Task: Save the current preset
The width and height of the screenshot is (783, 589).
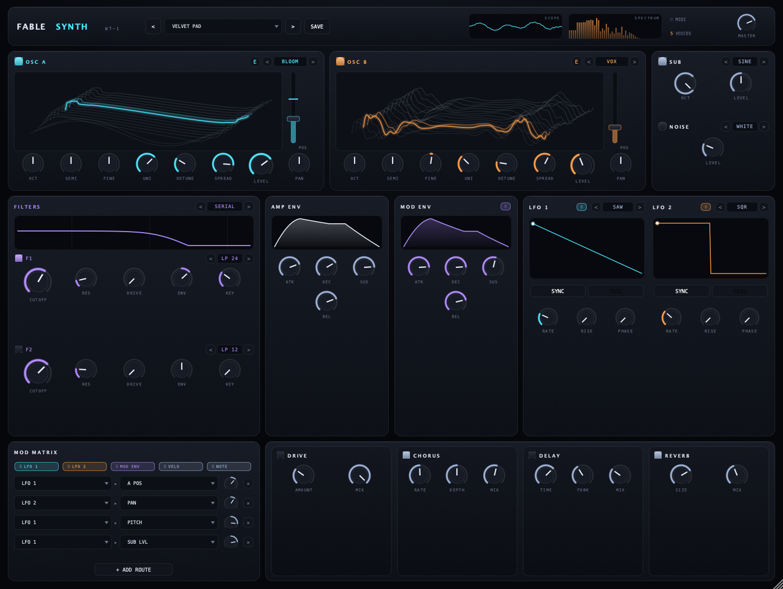Action: click(x=317, y=26)
